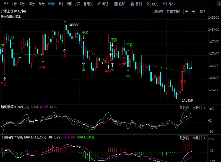Open 说明 in the MACD panel
Viewport: 221px width, 162px height.
click(196, 138)
